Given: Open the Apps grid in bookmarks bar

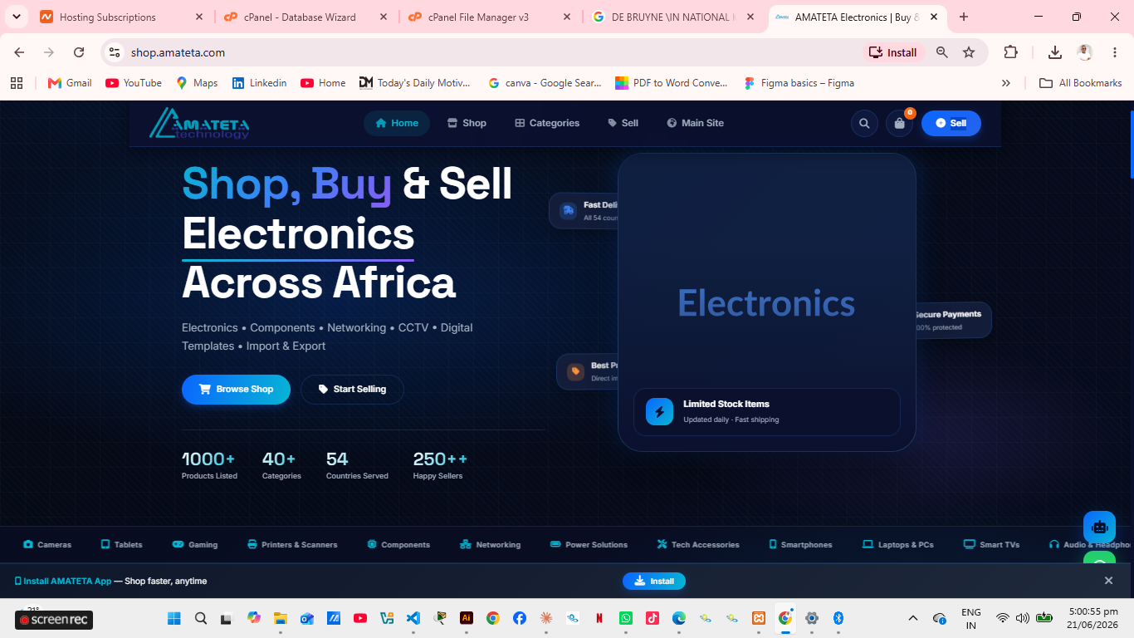Looking at the screenshot, I should [x=17, y=83].
